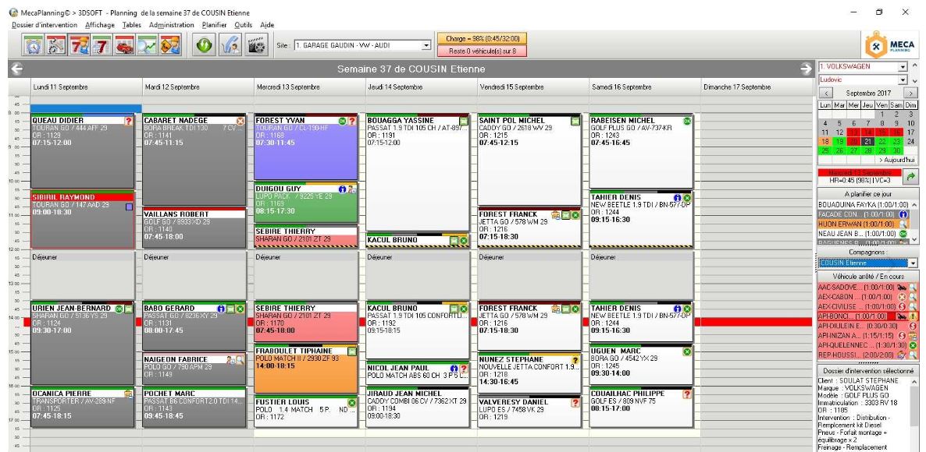This screenshot has height=452, width=926.
Task: Open the Dossier d'intervention menu
Action: pos(45,26)
